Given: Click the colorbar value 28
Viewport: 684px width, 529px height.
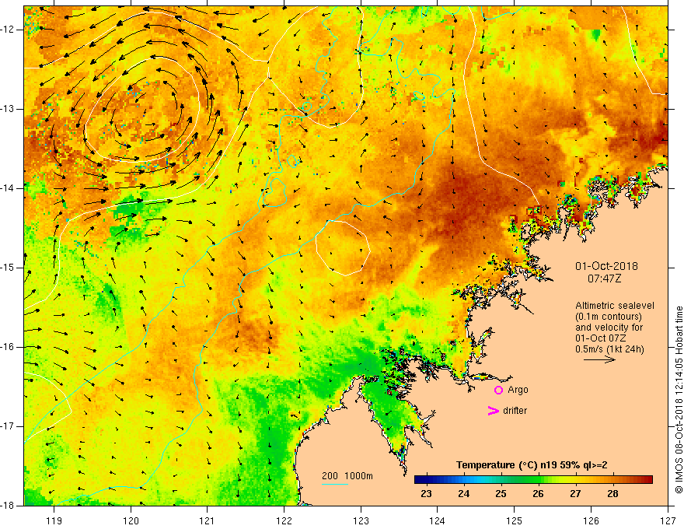Looking at the screenshot, I should tap(613, 494).
